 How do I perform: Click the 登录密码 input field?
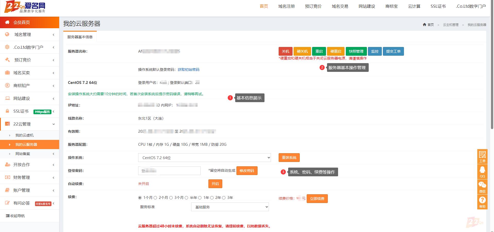coord(169,171)
